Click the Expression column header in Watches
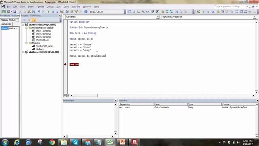The image size is (259, 146). [136, 104]
